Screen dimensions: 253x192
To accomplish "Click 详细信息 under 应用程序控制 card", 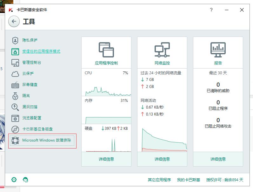I will point(106,159).
